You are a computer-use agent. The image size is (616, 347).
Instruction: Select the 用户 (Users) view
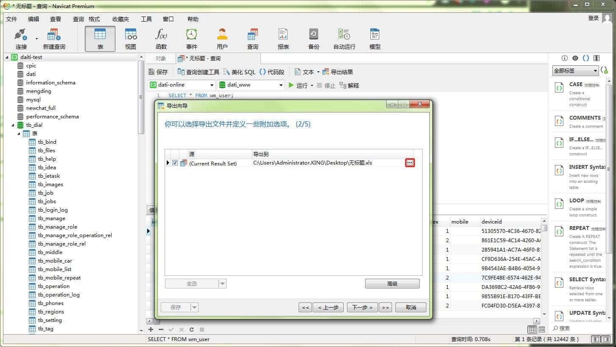click(222, 38)
